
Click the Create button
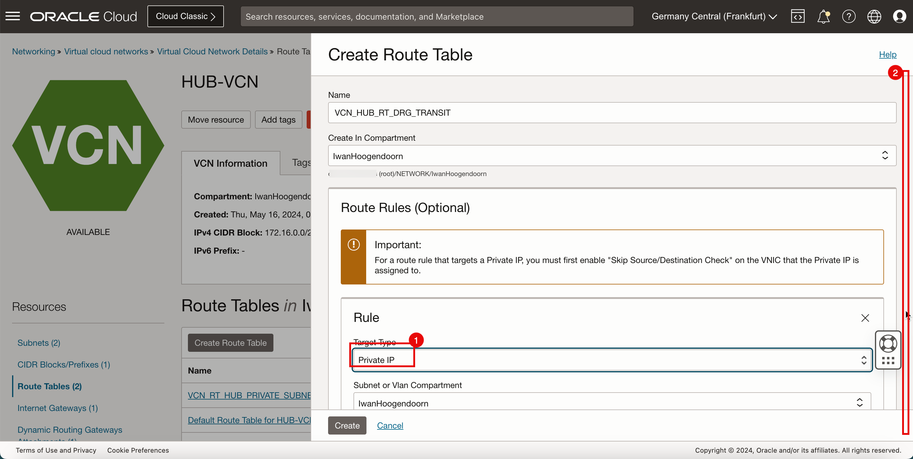[347, 425]
